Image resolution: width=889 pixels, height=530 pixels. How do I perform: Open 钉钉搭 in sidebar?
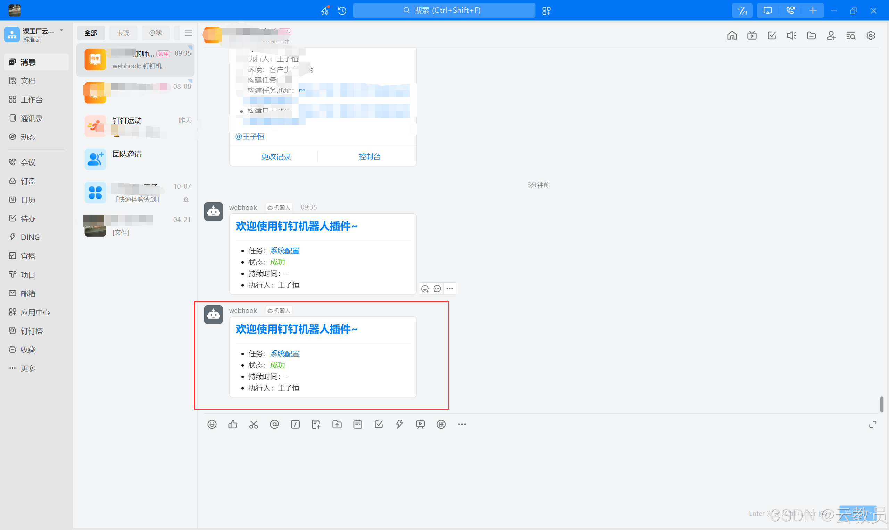tap(36, 331)
